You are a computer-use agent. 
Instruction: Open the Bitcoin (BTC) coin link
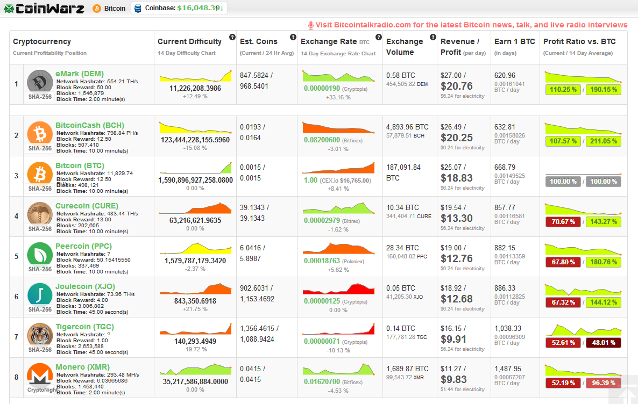coord(80,165)
